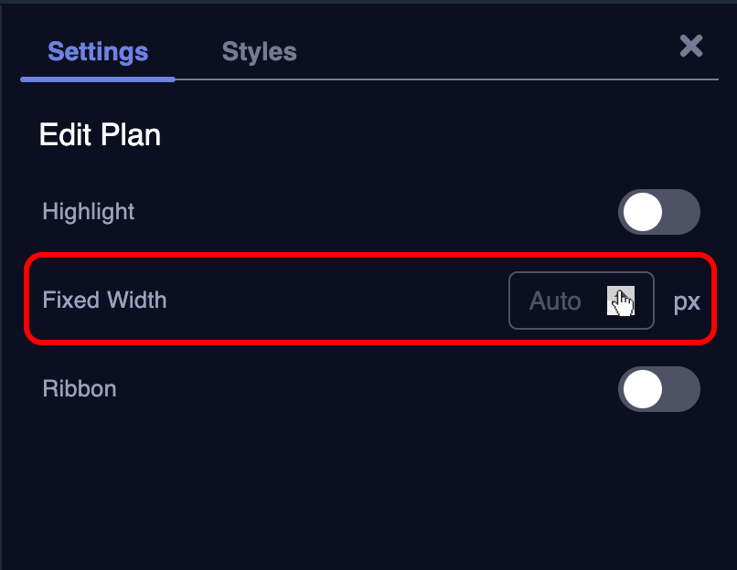Turn on the Ribbon toggle
The width and height of the screenshot is (737, 570).
pos(659,390)
